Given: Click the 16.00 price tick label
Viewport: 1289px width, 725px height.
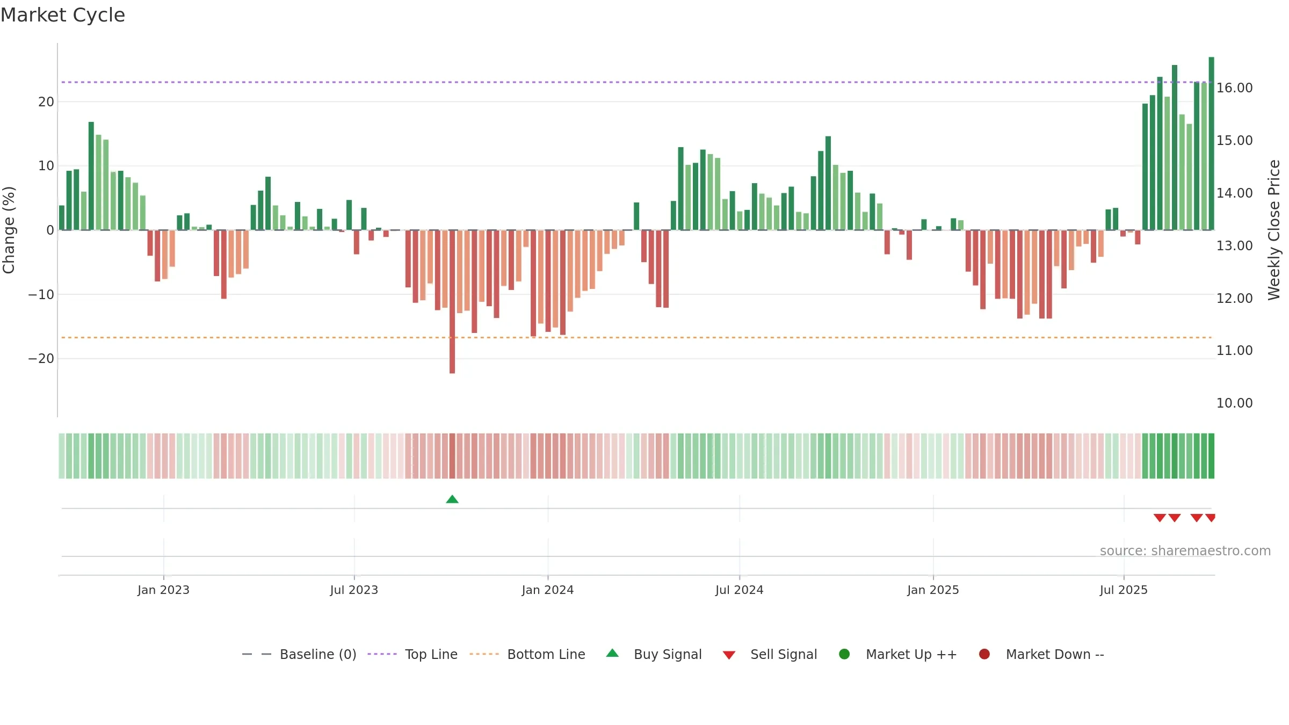Looking at the screenshot, I should (1234, 88).
